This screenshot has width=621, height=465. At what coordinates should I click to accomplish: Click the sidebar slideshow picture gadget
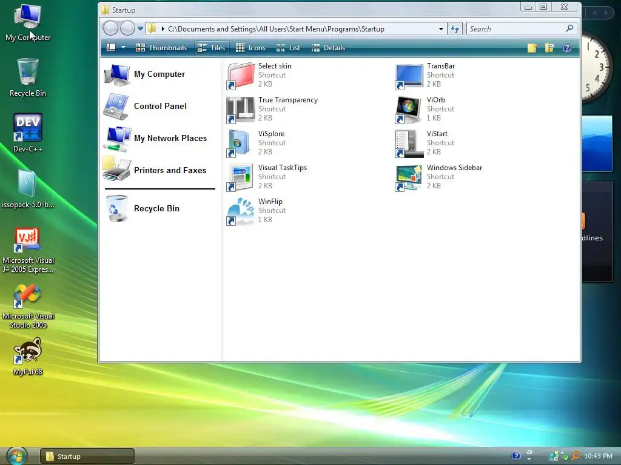[x=597, y=143]
